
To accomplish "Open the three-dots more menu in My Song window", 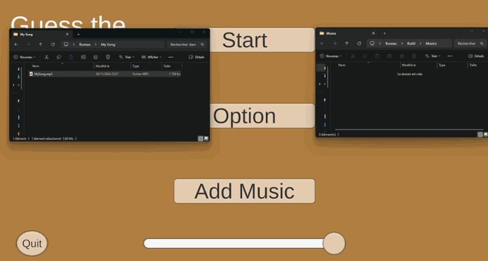I will click(171, 57).
